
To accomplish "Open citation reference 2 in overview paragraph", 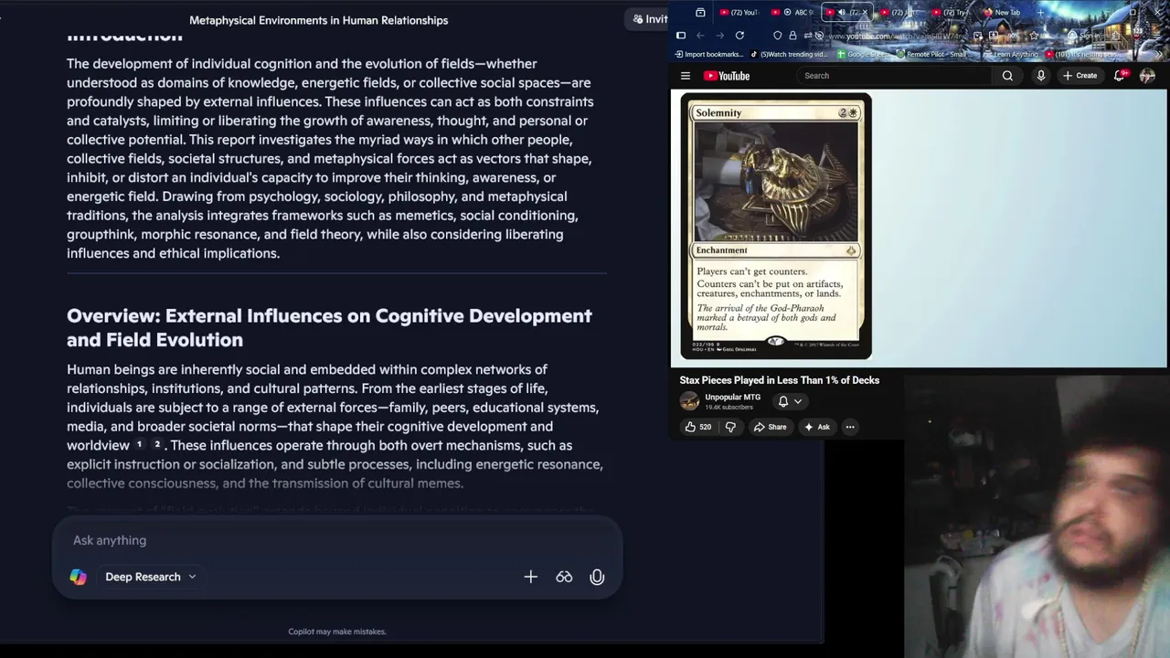I will pyautogui.click(x=157, y=444).
